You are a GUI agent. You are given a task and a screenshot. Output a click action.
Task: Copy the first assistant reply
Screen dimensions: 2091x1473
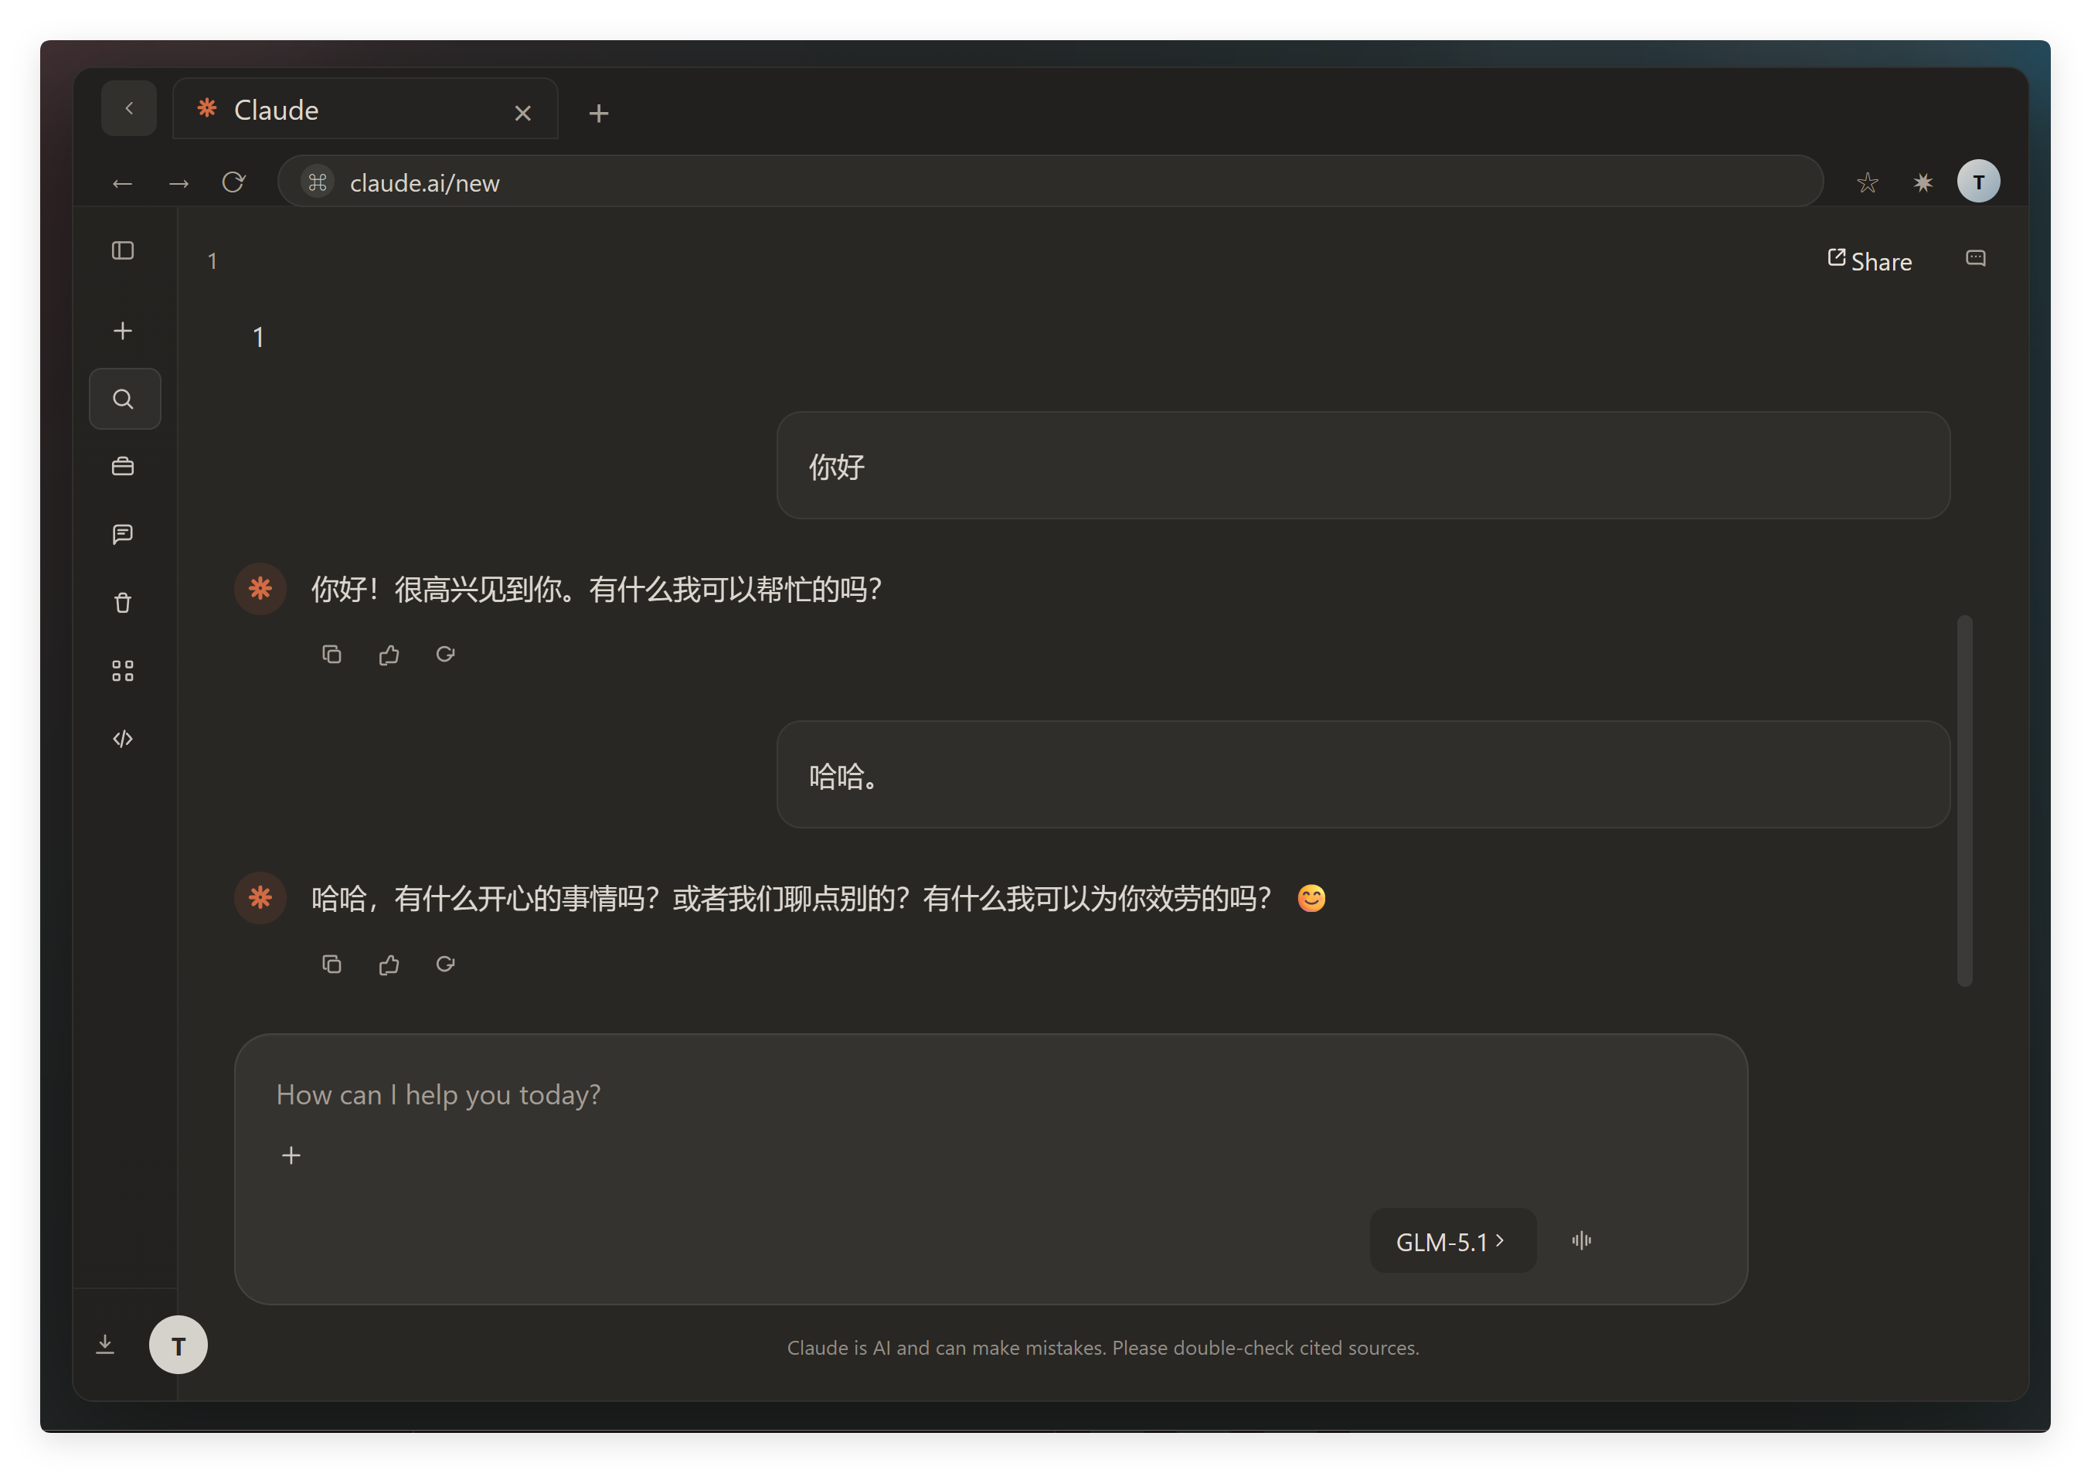[331, 654]
